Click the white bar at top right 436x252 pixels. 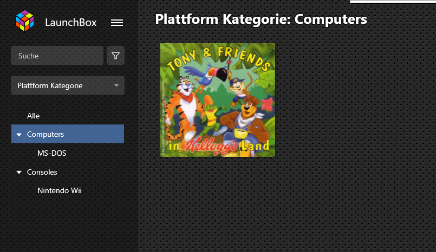point(393,2)
